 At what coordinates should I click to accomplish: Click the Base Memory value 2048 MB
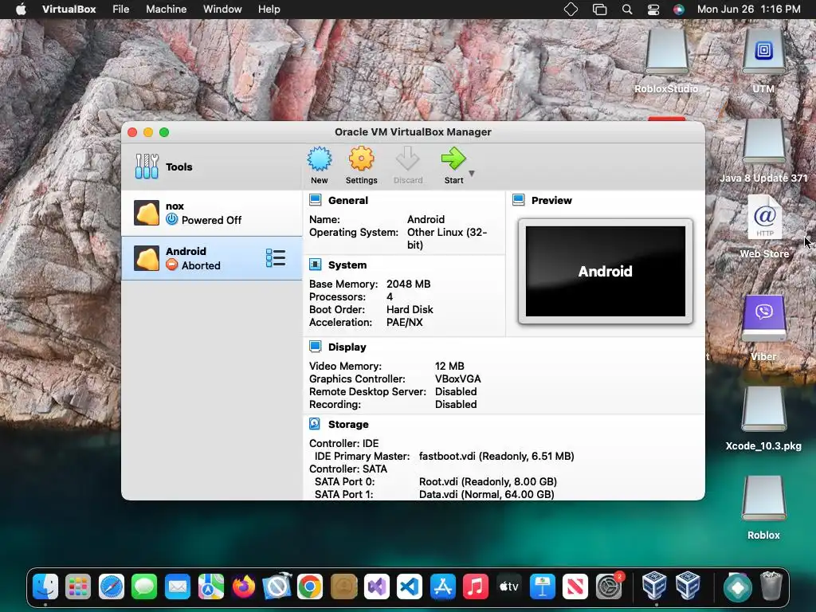pos(408,284)
